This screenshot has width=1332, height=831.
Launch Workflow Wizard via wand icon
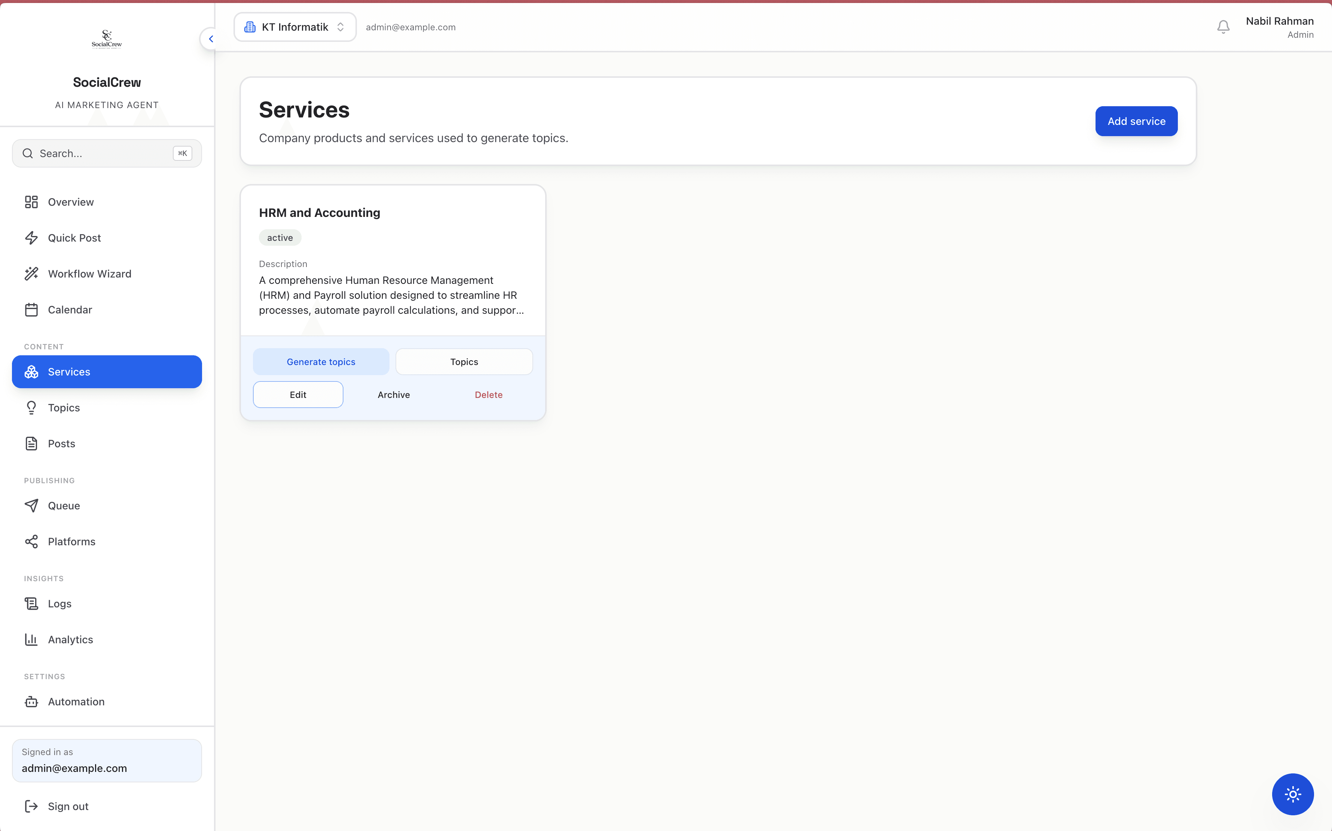click(31, 274)
